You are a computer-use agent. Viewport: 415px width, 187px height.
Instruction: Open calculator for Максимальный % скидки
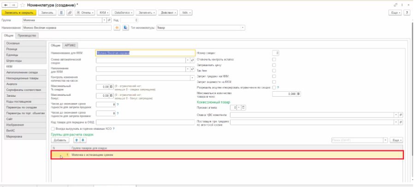[x=111, y=87]
